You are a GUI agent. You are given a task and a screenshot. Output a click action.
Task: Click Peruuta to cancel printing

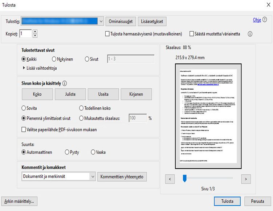257,201
